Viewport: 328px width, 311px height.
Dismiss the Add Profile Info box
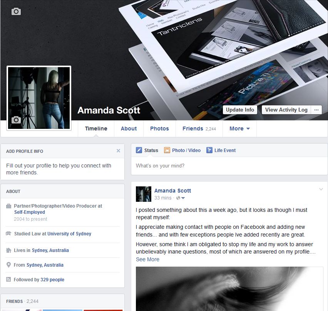click(x=118, y=151)
